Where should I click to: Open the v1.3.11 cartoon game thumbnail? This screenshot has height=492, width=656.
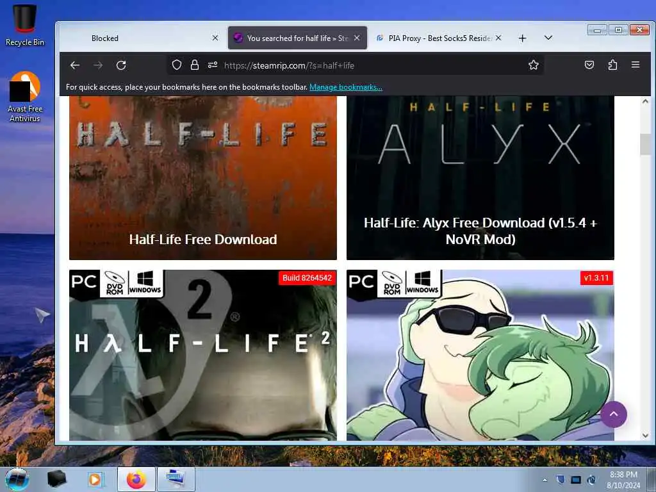[480, 355]
